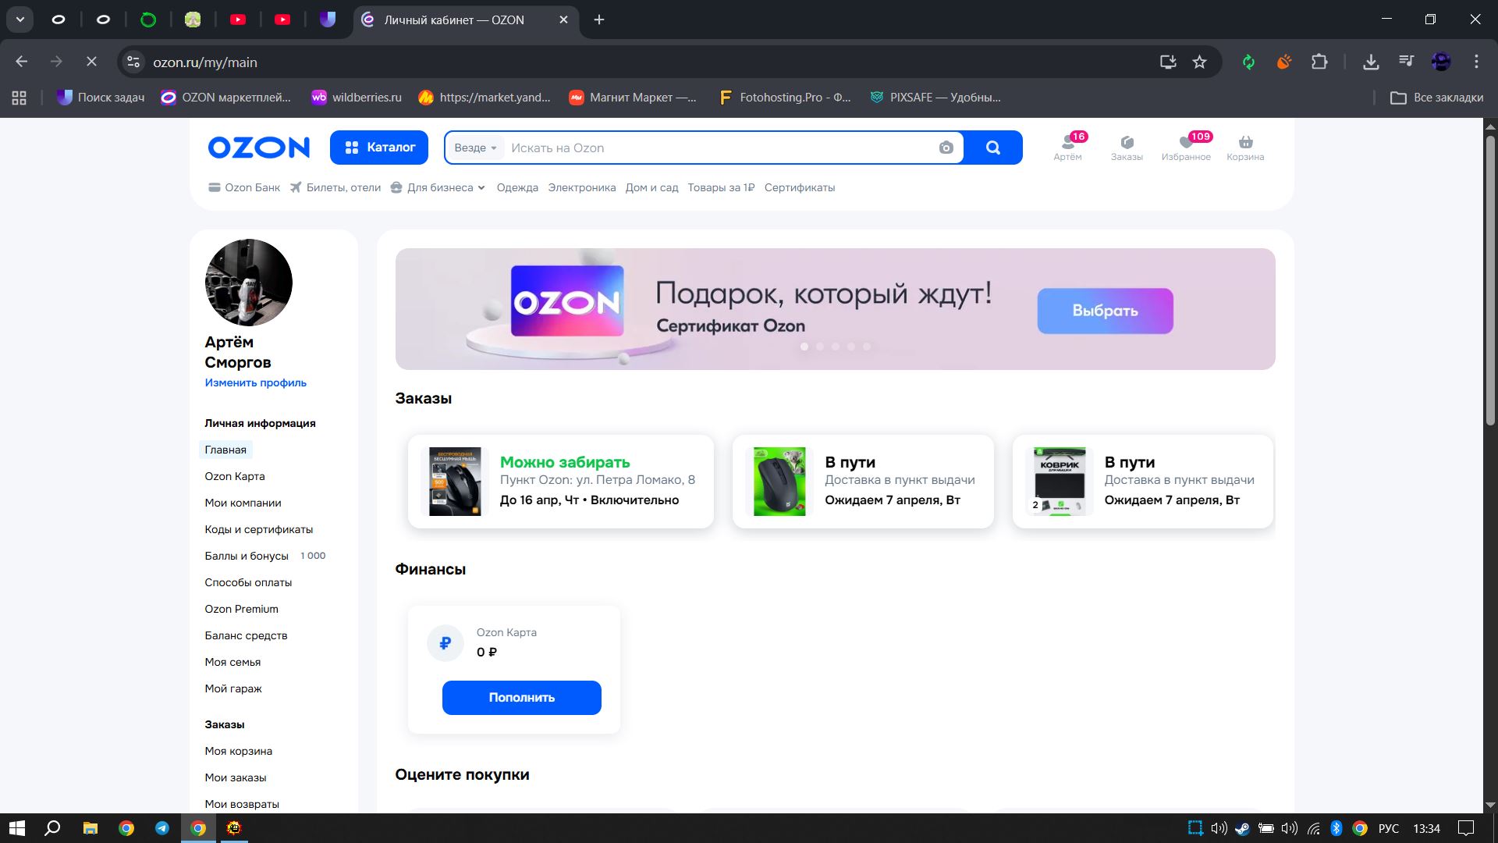Click Изменить профиль link

tap(255, 383)
